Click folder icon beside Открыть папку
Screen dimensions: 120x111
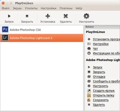point(89,95)
